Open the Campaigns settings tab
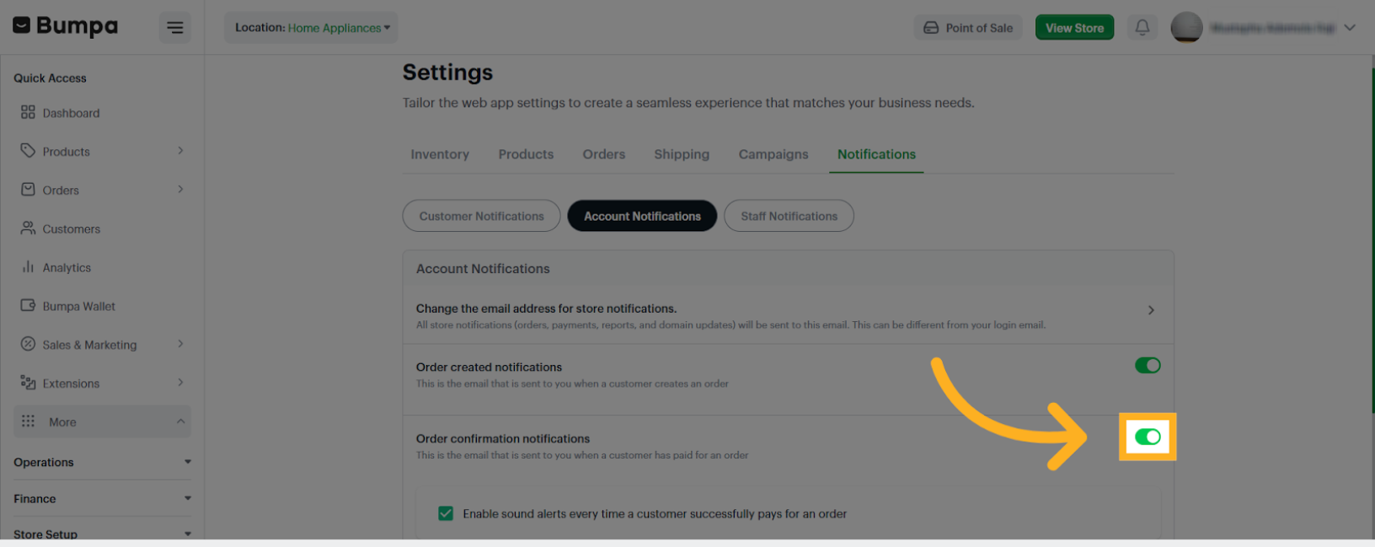This screenshot has width=1375, height=547. click(773, 154)
